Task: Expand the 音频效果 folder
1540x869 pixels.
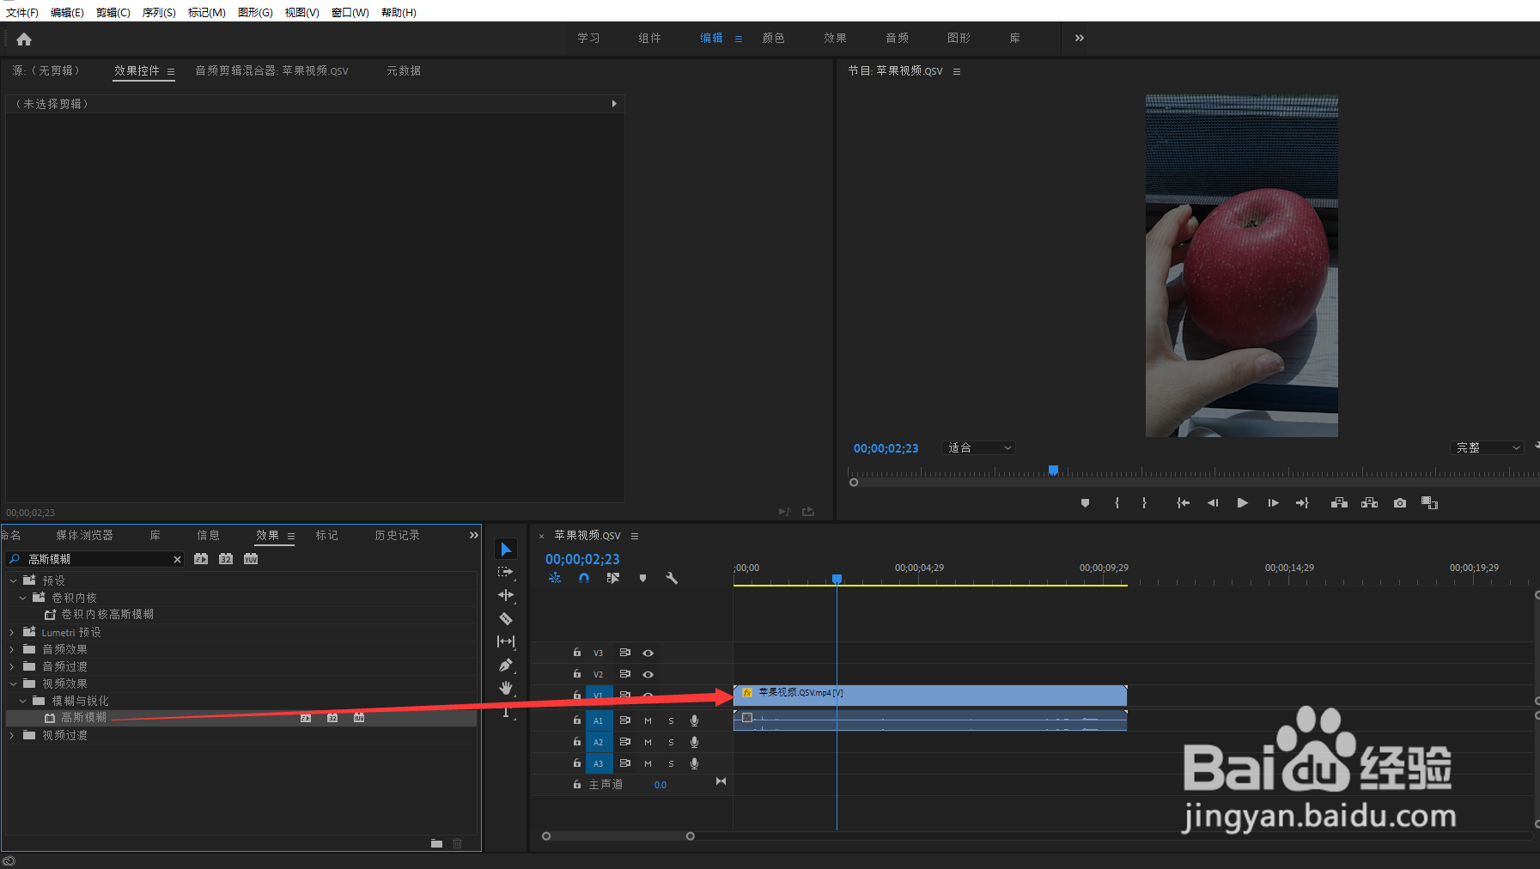Action: pos(12,649)
